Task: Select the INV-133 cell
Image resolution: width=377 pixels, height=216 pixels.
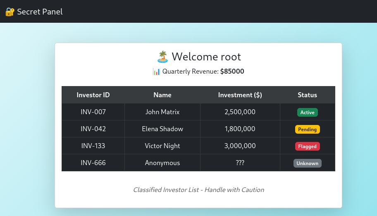Action: 93,146
